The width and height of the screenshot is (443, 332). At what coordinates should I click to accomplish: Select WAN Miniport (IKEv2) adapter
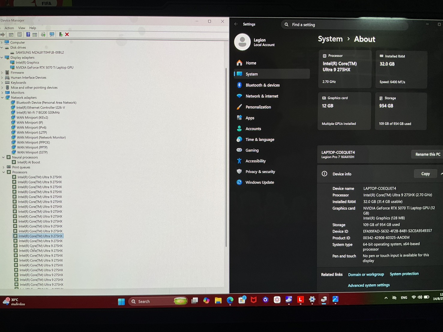coord(32,117)
